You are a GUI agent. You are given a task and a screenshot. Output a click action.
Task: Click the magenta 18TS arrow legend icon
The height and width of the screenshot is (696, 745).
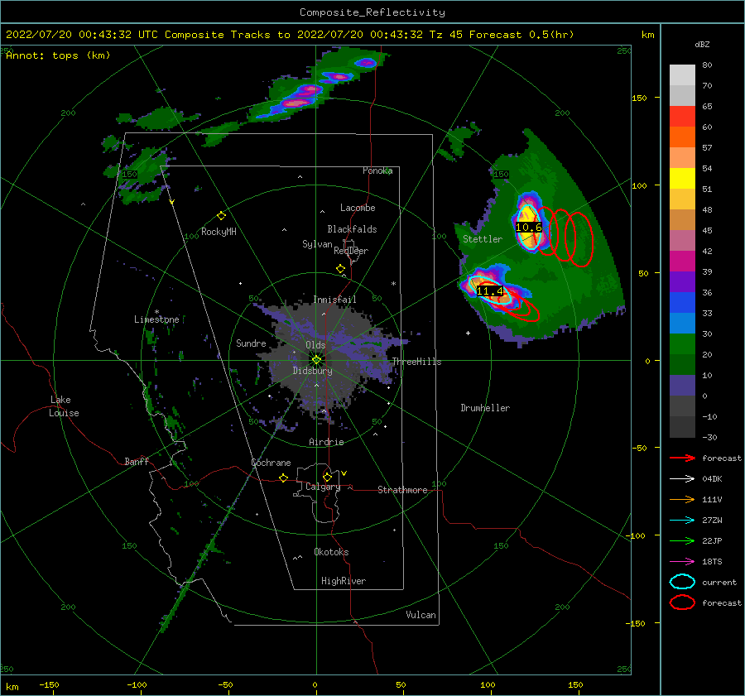[682, 562]
